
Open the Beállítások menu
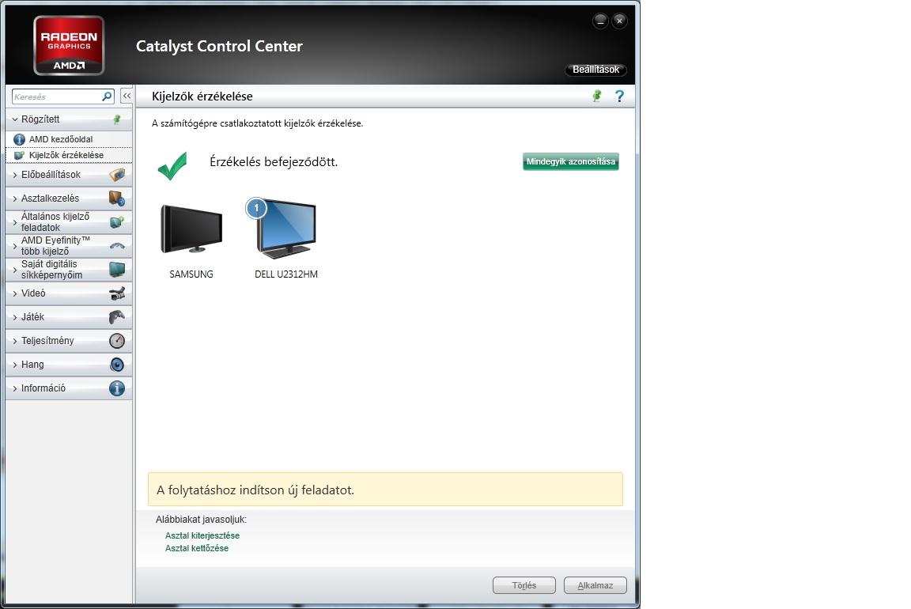point(595,69)
